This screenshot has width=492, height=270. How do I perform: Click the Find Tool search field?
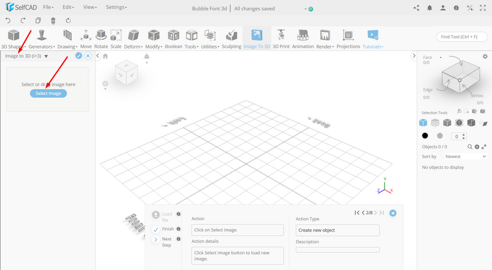point(462,37)
